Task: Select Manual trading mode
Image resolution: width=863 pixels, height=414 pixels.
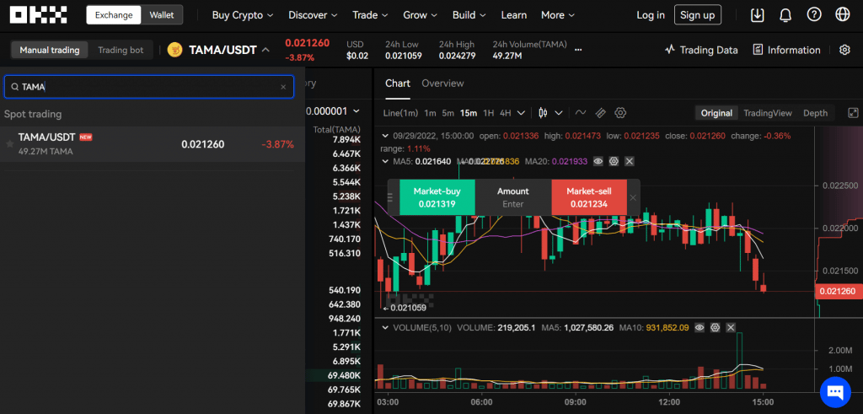Action: (50, 50)
